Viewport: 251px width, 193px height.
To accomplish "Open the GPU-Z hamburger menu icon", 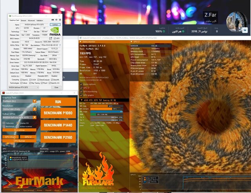I will (61, 20).
